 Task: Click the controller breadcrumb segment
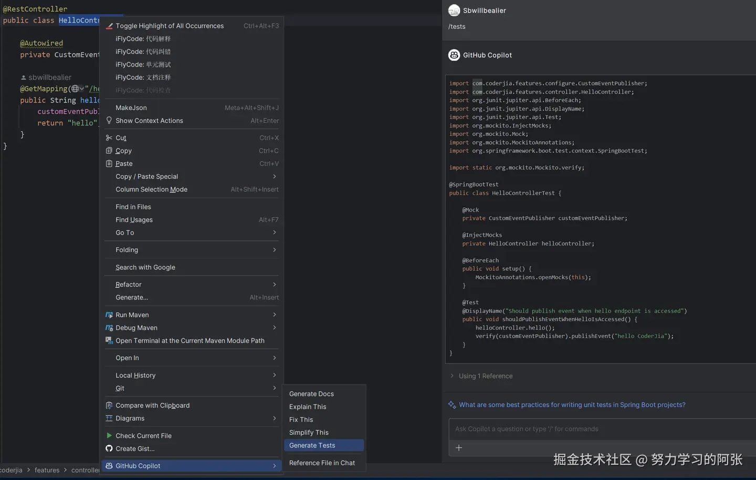(x=85, y=470)
